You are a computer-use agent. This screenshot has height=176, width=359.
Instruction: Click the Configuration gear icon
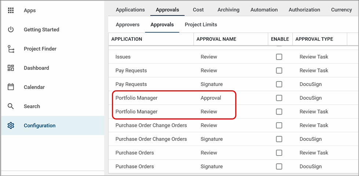pyautogui.click(x=11, y=126)
